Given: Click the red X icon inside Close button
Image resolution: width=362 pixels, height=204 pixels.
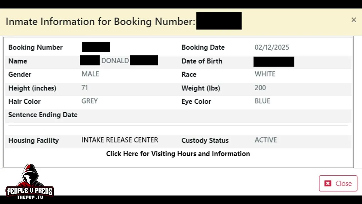Looking at the screenshot, I should pos(328,183).
